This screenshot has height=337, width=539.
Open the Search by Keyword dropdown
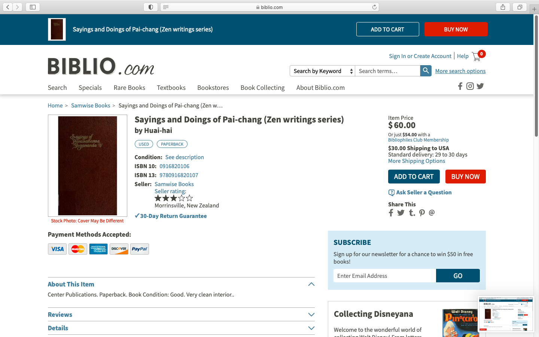(322, 71)
